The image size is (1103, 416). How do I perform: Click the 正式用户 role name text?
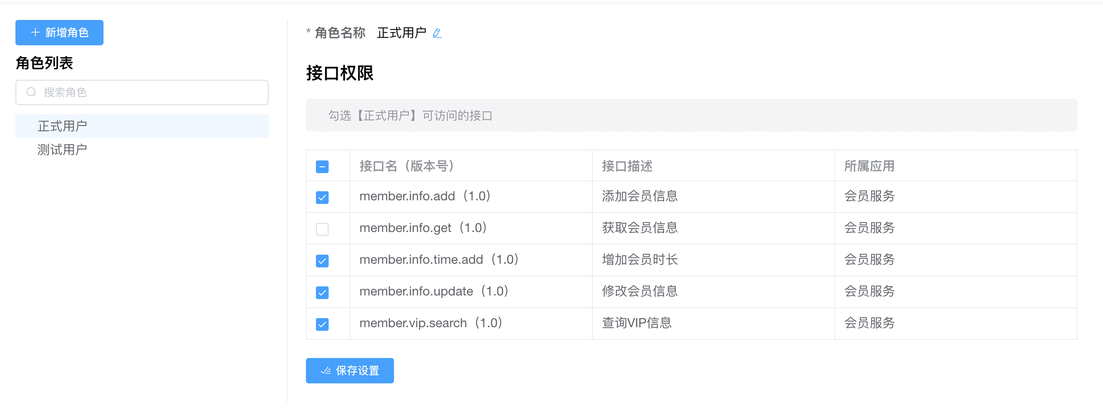tap(401, 33)
